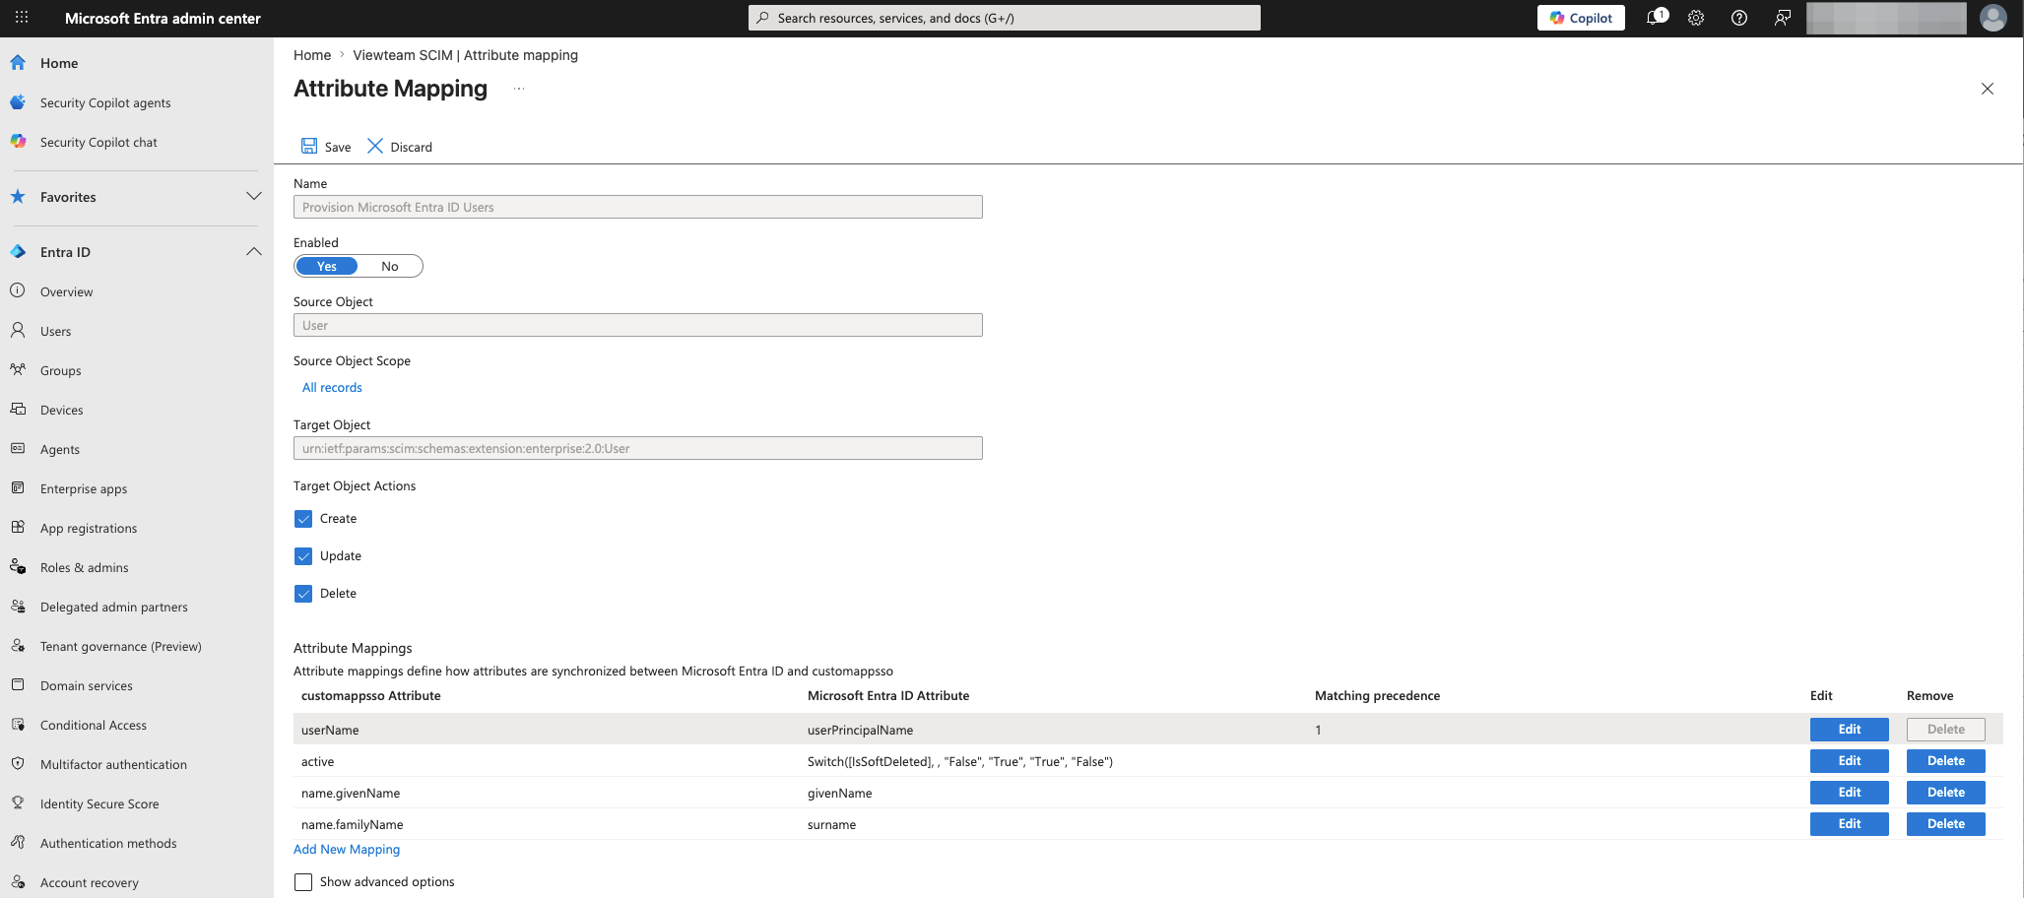Click the App registrations icon

[x=18, y=527]
